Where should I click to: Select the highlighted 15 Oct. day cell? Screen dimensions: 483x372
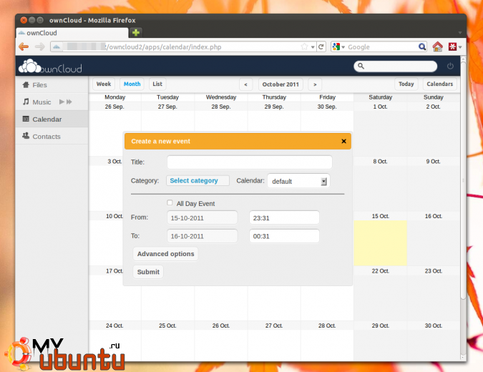click(380, 243)
